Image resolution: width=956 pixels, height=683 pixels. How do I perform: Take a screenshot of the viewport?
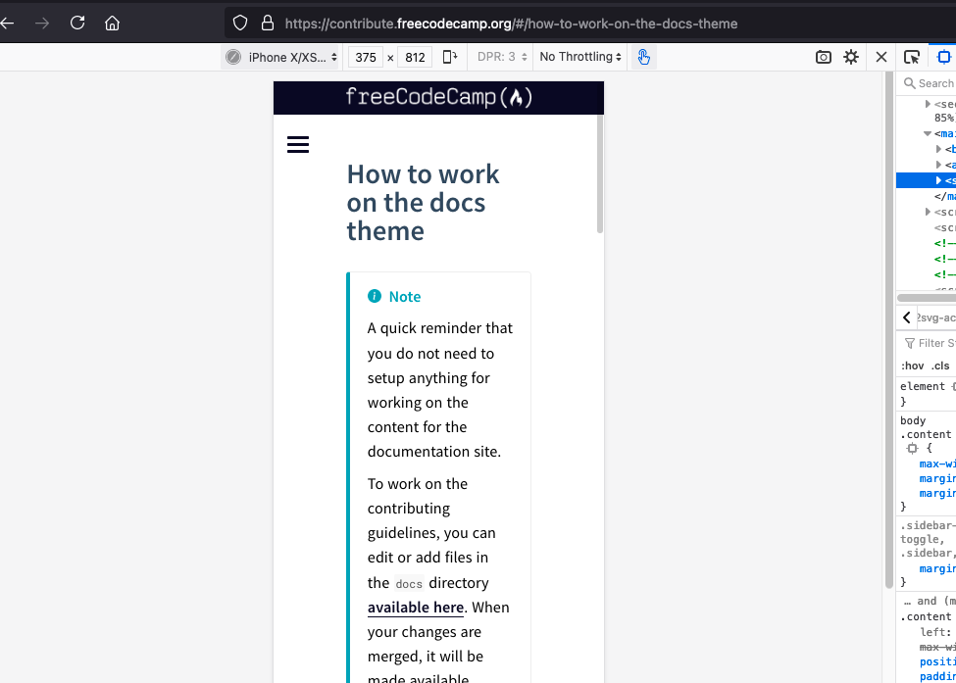click(x=823, y=57)
